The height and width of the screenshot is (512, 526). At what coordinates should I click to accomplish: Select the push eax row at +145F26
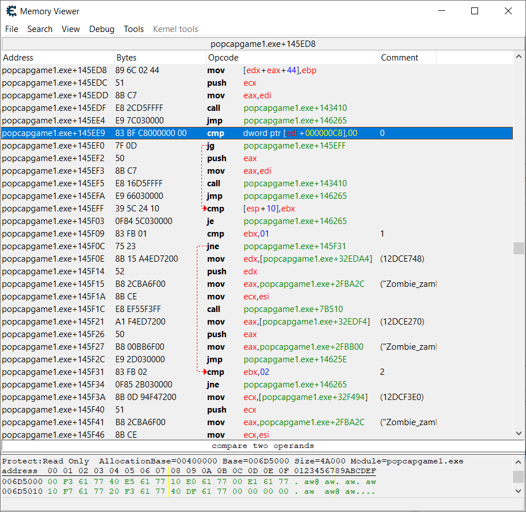pyautogui.click(x=257, y=334)
